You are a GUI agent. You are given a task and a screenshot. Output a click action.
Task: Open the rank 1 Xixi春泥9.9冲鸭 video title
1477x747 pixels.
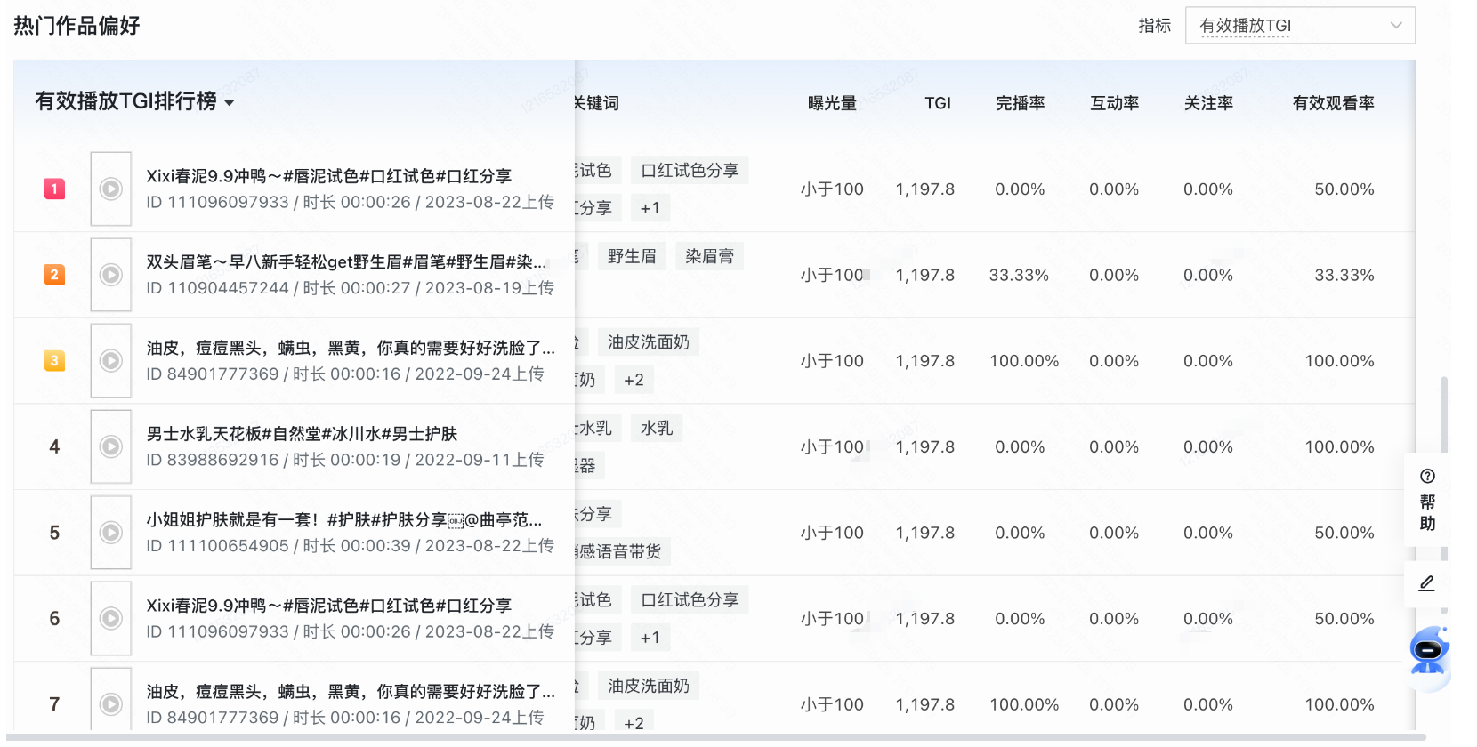(x=329, y=176)
